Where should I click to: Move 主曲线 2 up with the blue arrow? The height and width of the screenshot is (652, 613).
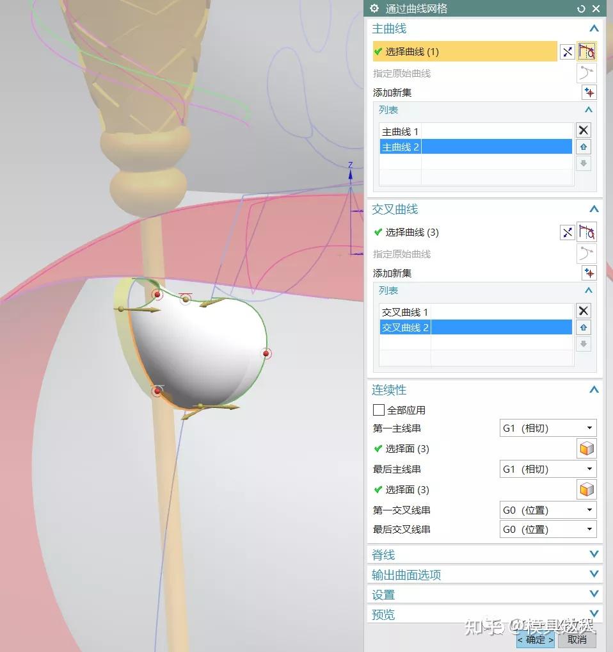click(x=583, y=147)
